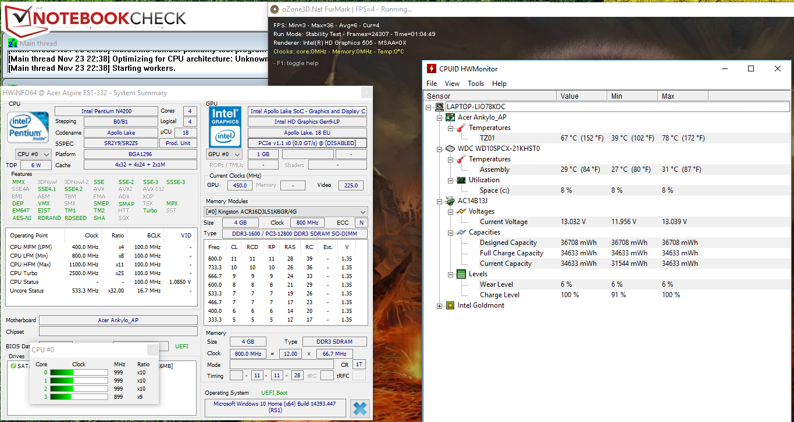794x422 pixels.
Task: Collapse the Capacities node in HWMonitor
Action: tap(451, 232)
